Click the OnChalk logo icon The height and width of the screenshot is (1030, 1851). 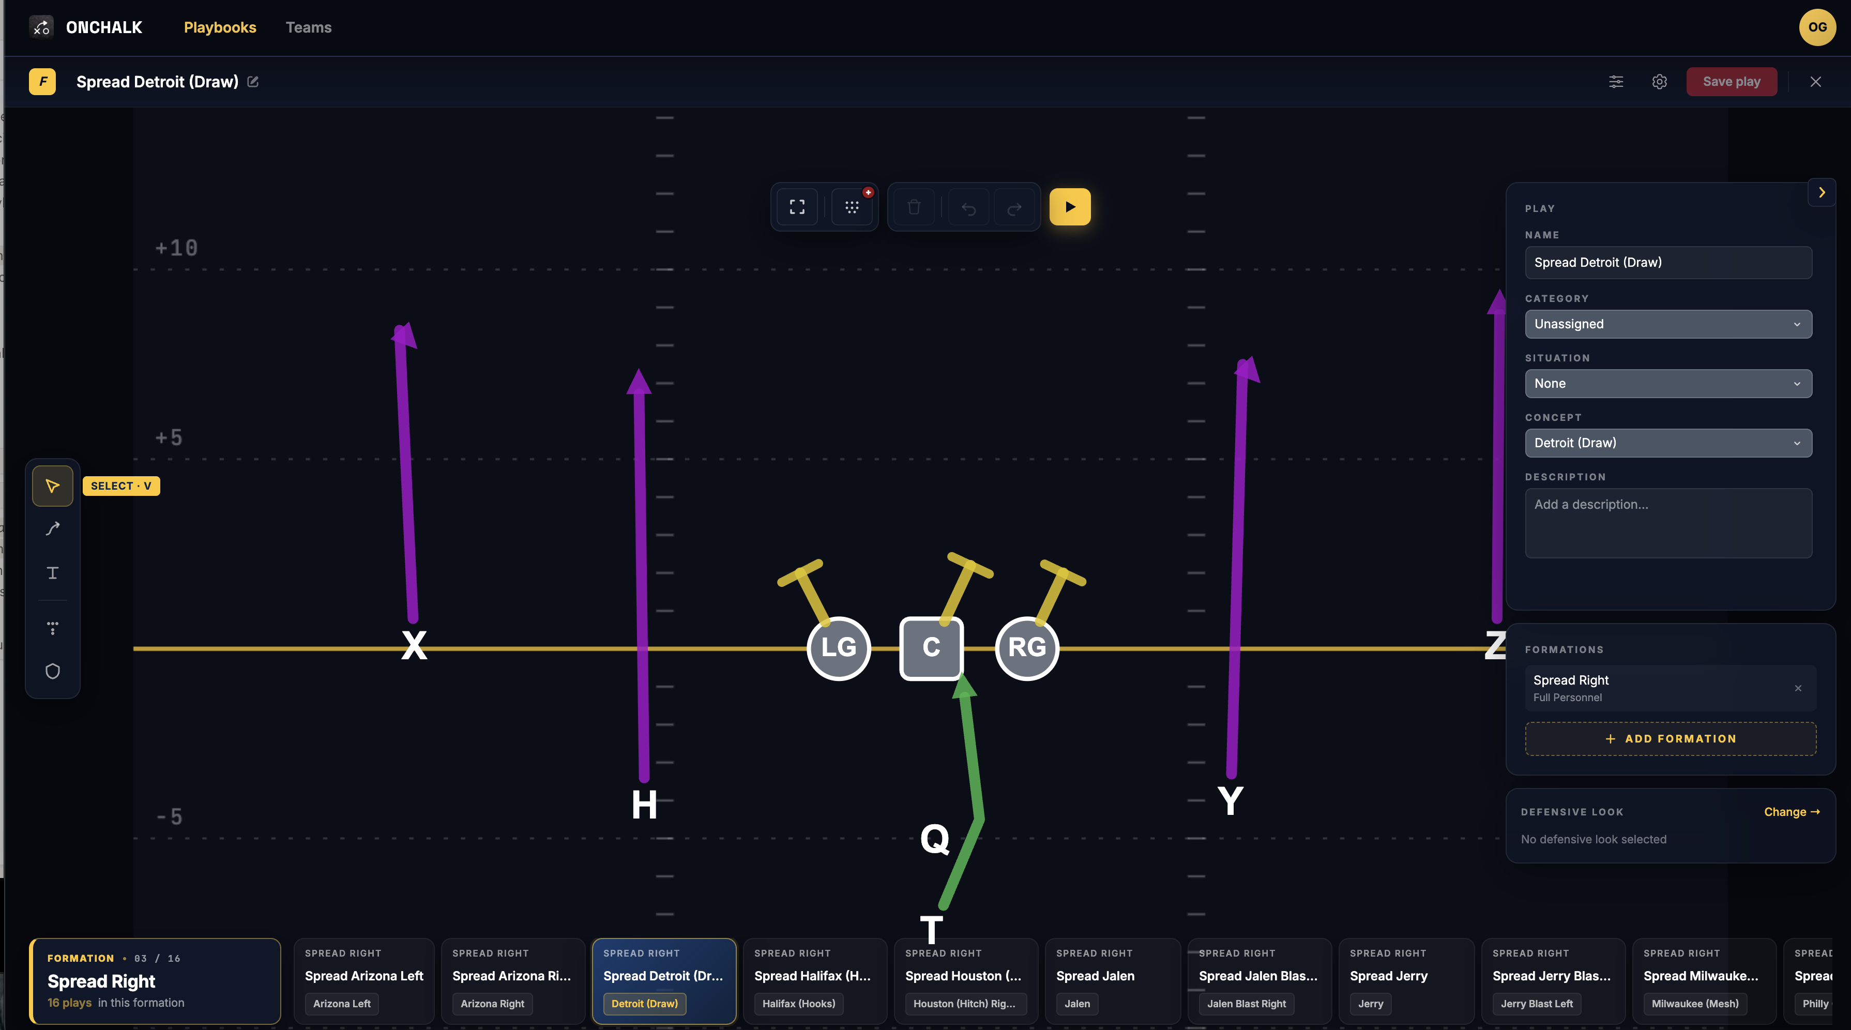coord(42,27)
